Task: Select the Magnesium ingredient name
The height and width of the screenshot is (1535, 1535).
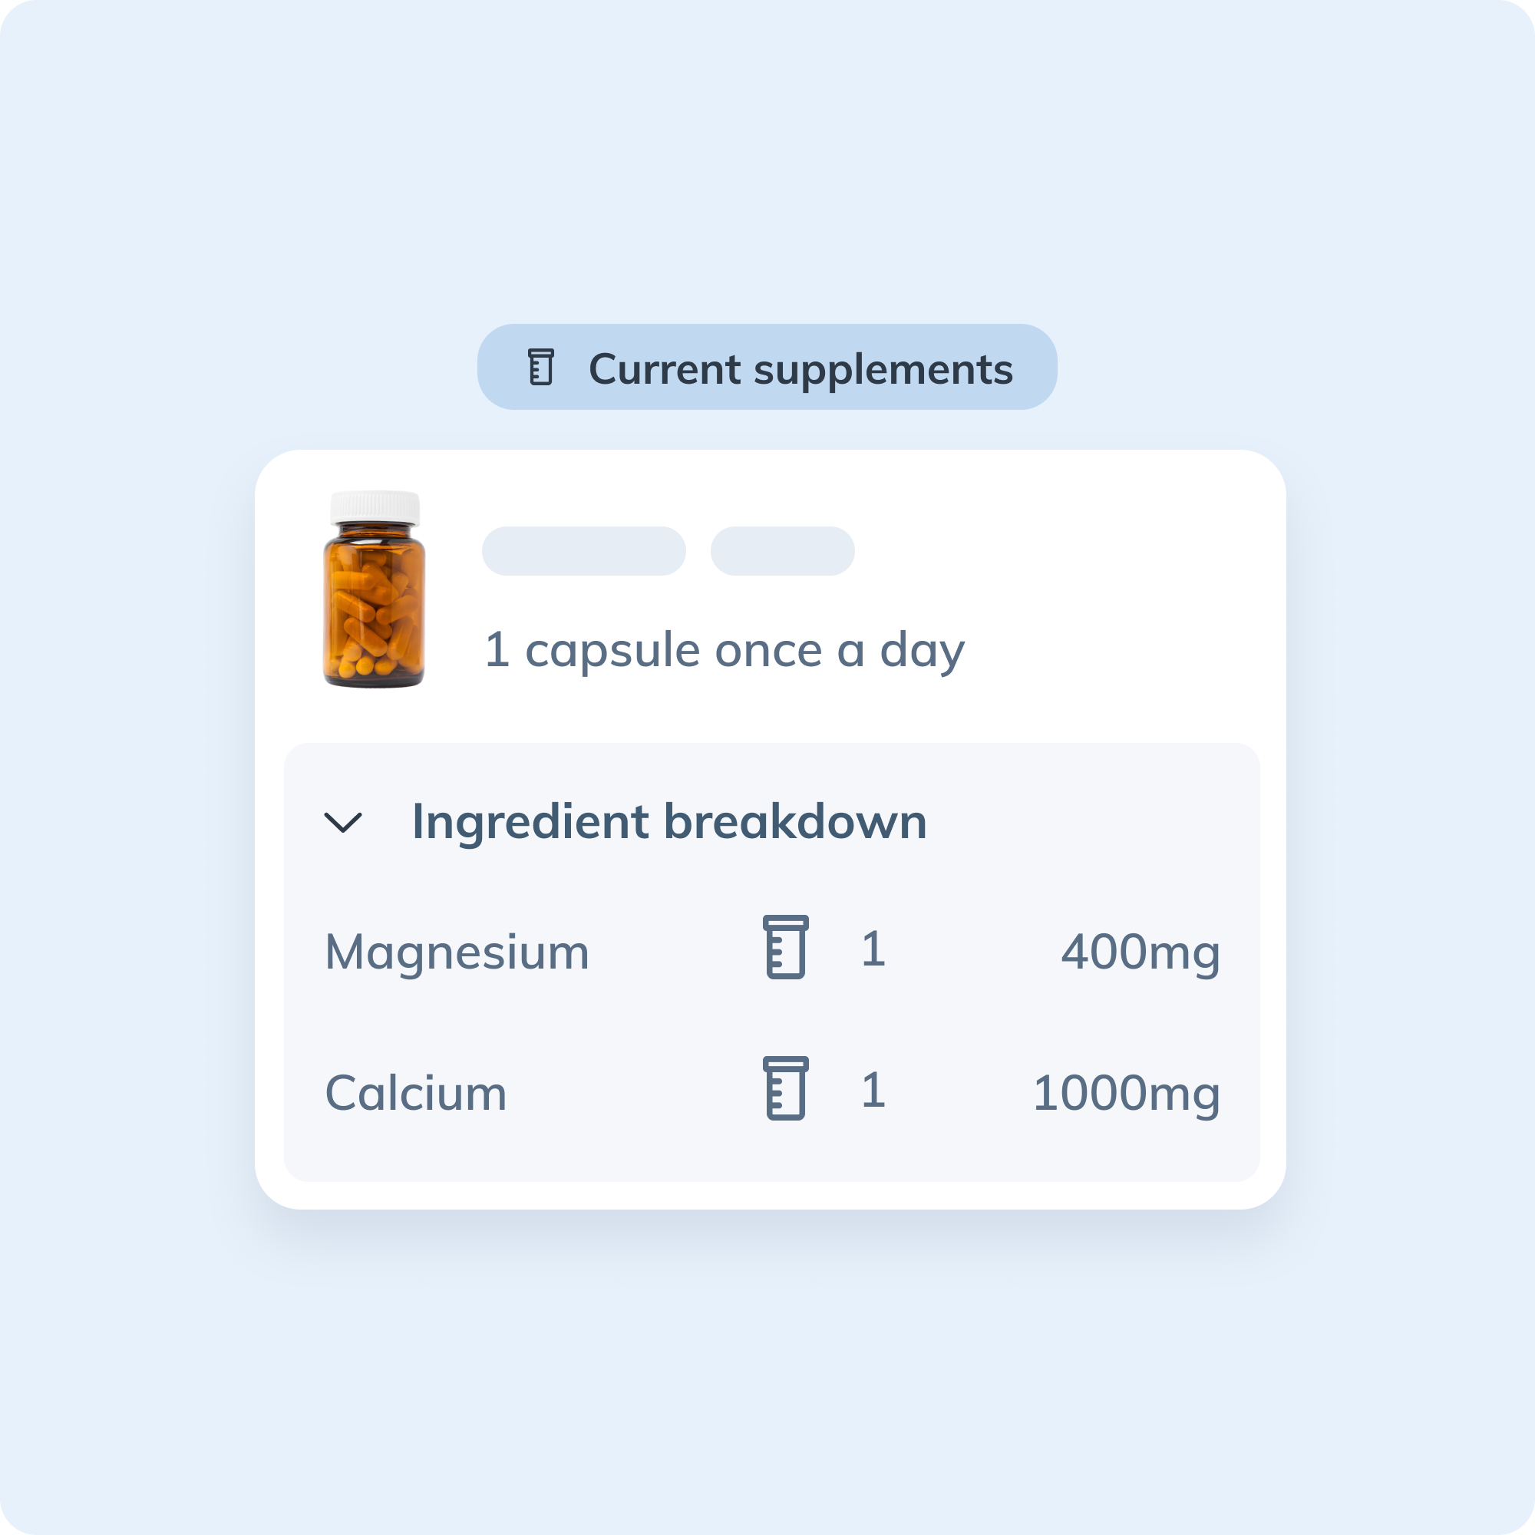Action: pyautogui.click(x=457, y=952)
